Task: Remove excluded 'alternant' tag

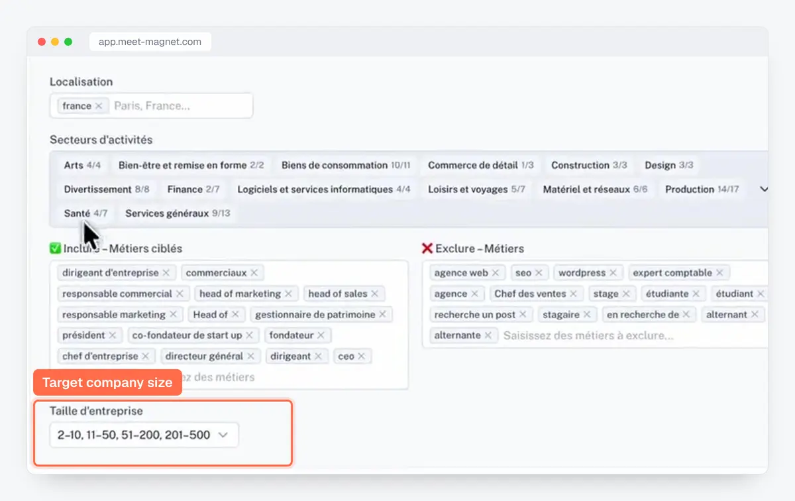Action: pos(755,315)
